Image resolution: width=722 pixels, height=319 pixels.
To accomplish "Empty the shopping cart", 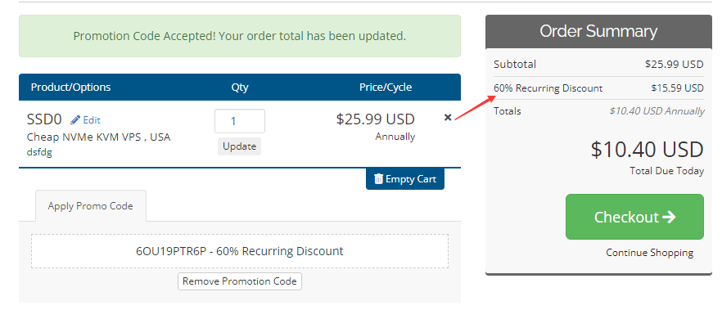I will 405,179.
